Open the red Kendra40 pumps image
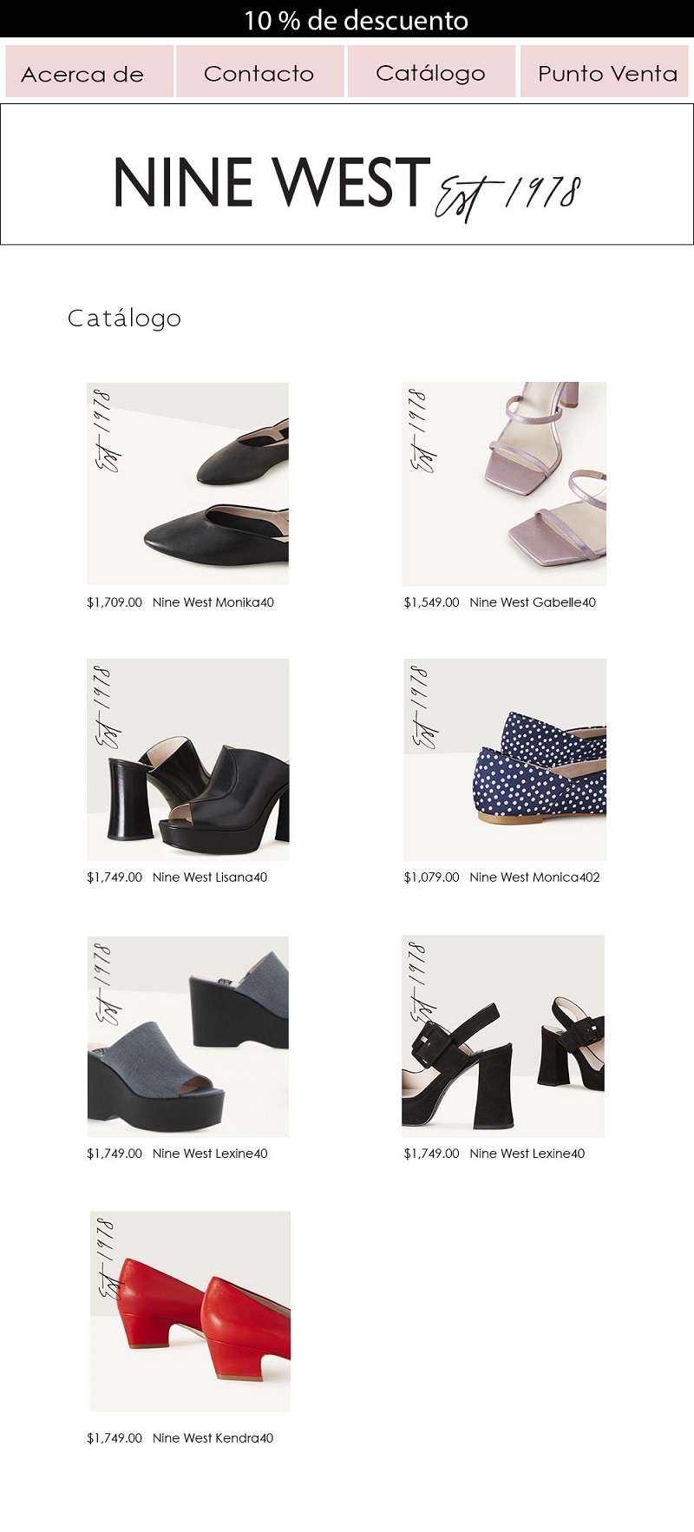This screenshot has width=694, height=1532. [190, 1311]
